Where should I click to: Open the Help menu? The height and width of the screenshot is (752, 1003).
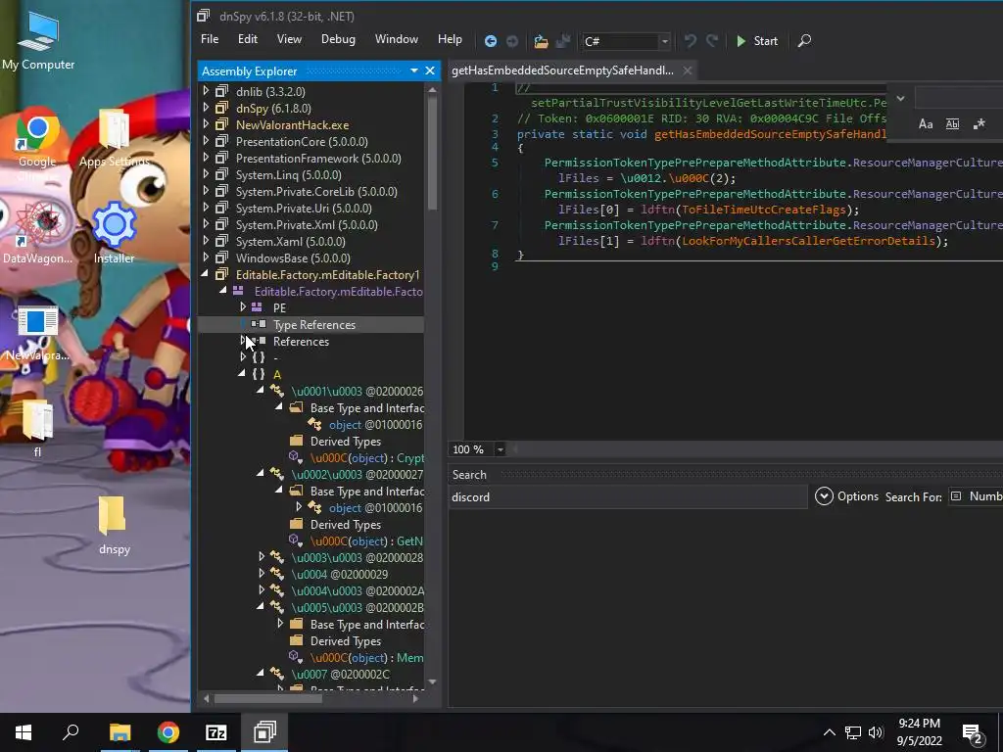[450, 39]
